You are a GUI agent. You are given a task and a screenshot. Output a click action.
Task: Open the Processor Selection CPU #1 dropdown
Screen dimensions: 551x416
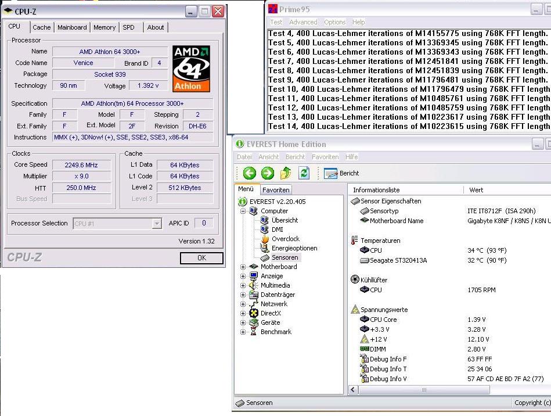(x=157, y=223)
